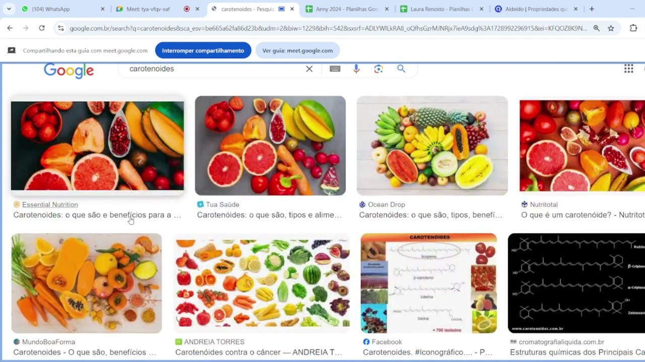Bookmark this page with star icon
645x362 pixels.
click(611, 28)
